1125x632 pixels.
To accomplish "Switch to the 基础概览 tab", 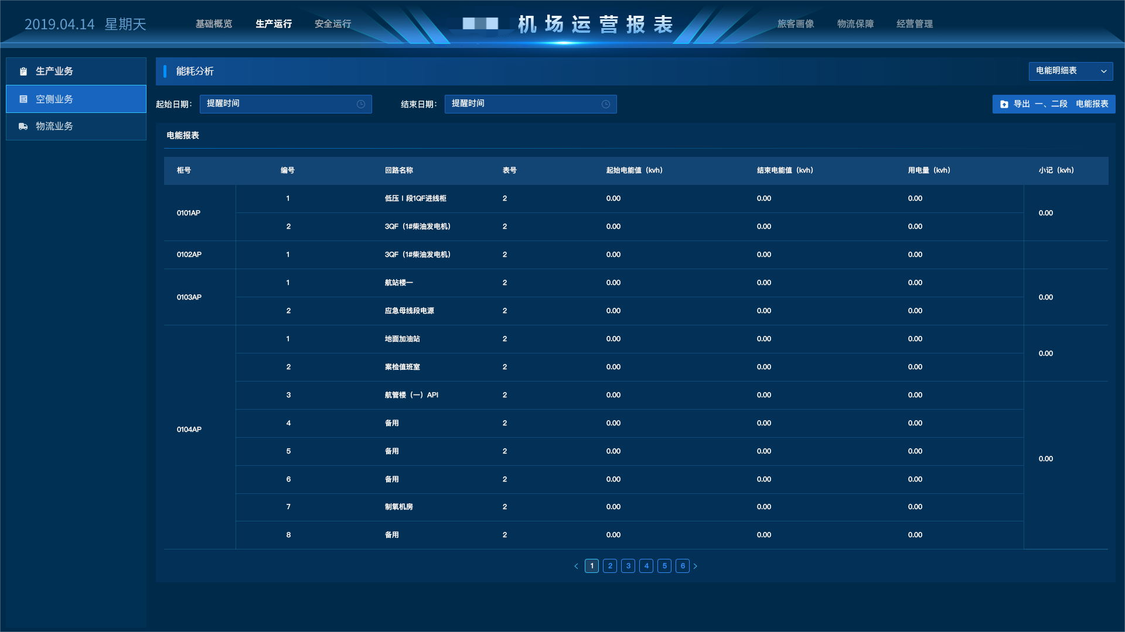I will pos(214,24).
